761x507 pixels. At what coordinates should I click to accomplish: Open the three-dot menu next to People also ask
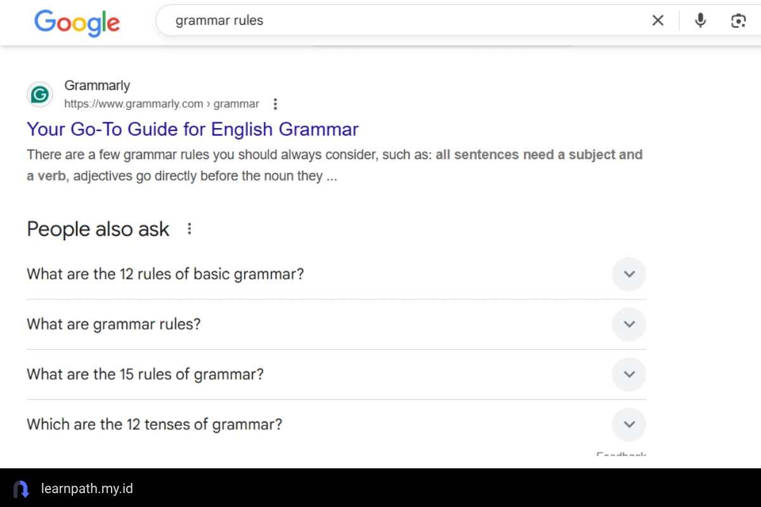189,229
